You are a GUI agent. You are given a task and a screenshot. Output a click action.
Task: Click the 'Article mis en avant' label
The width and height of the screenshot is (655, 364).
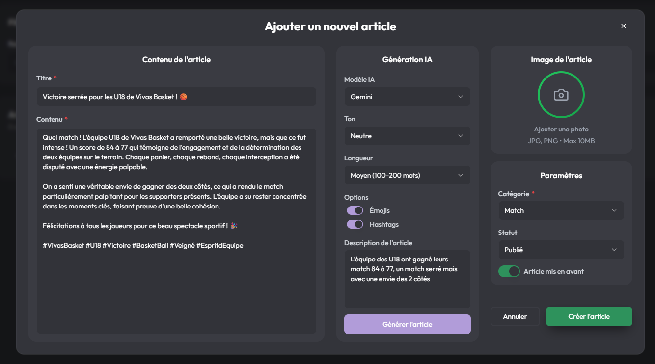[554, 271]
